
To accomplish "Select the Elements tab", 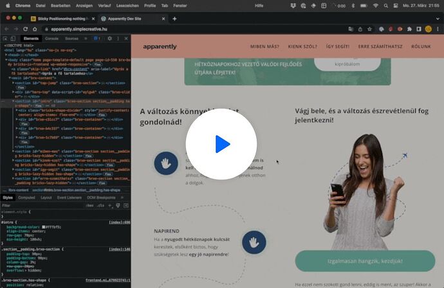I will pos(31,39).
